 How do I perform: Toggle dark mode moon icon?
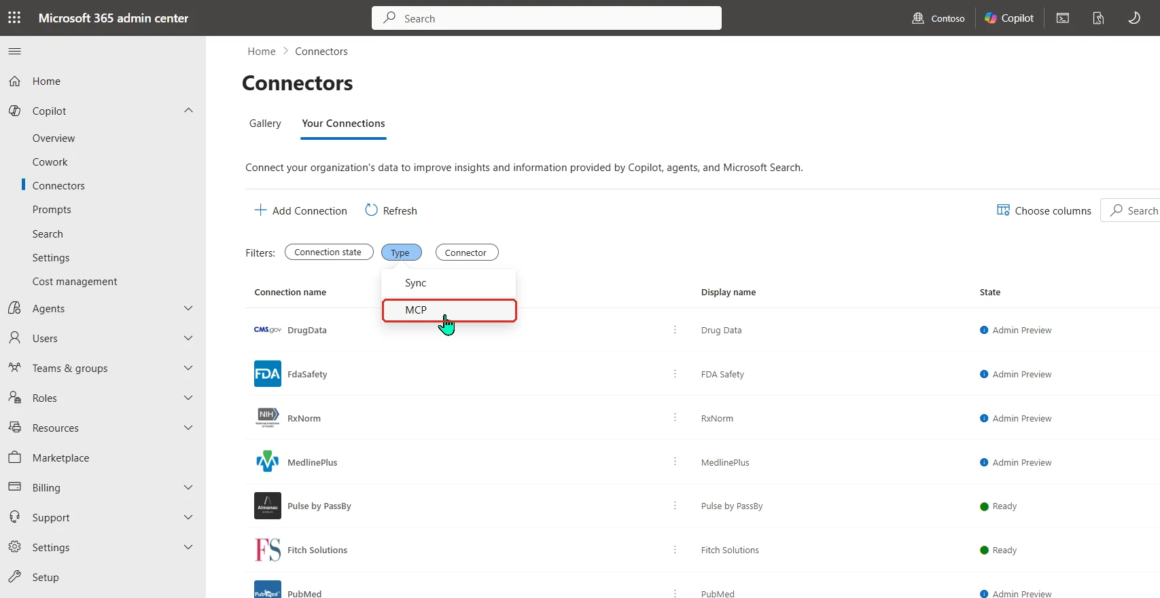tap(1134, 18)
